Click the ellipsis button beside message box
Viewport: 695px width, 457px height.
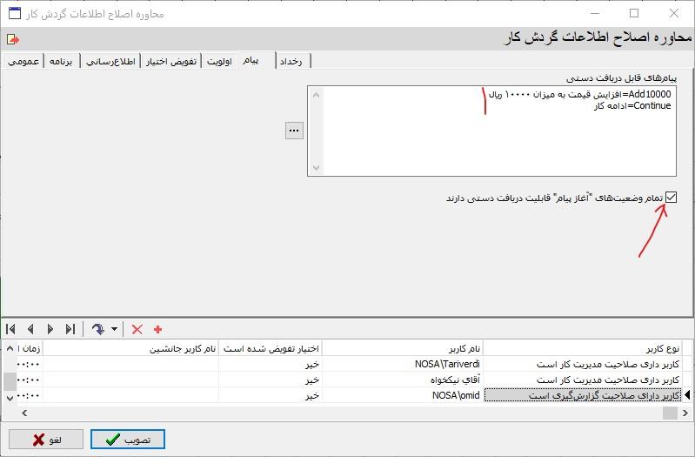[x=294, y=131]
